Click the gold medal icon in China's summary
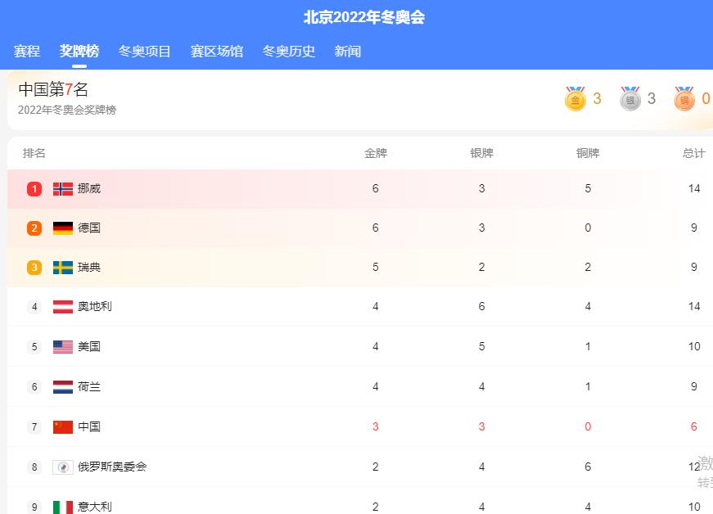The image size is (713, 514). pos(575,98)
